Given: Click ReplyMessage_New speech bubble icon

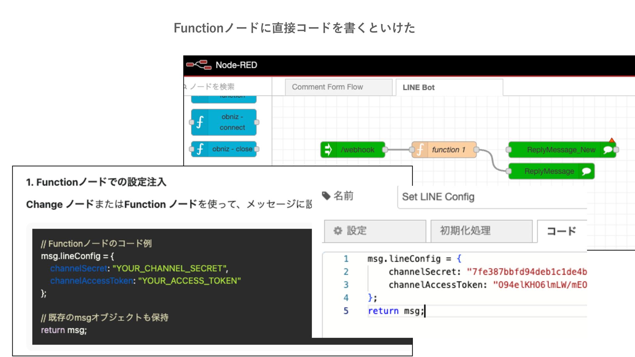Looking at the screenshot, I should [x=608, y=150].
